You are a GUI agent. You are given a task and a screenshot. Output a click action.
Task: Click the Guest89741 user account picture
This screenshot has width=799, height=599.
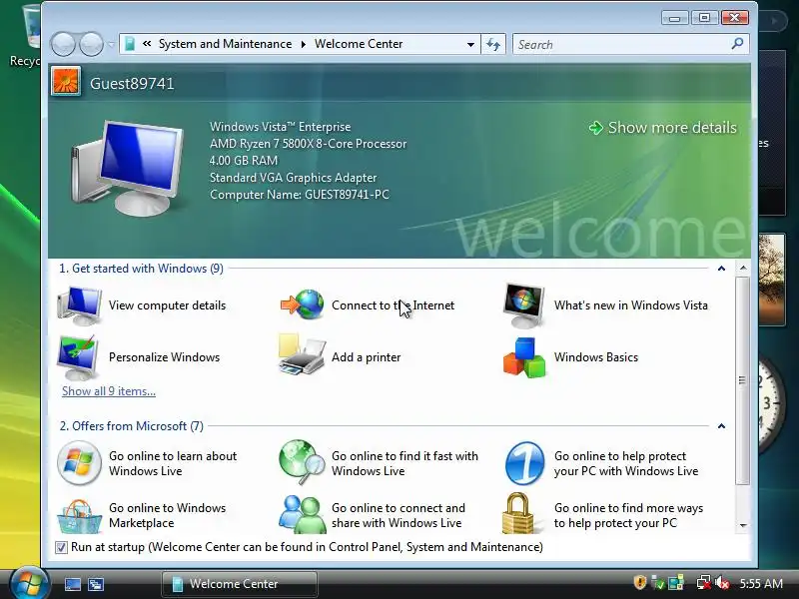pyautogui.click(x=66, y=82)
